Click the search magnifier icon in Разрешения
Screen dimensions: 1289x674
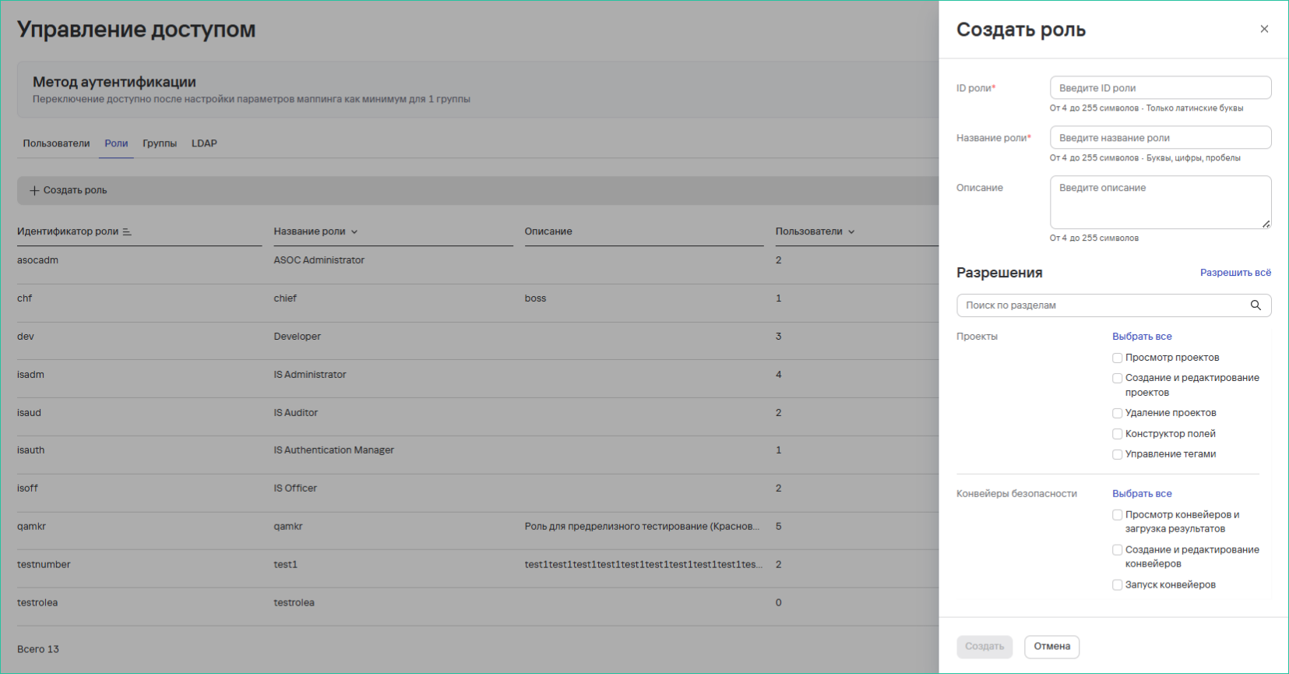coord(1256,305)
